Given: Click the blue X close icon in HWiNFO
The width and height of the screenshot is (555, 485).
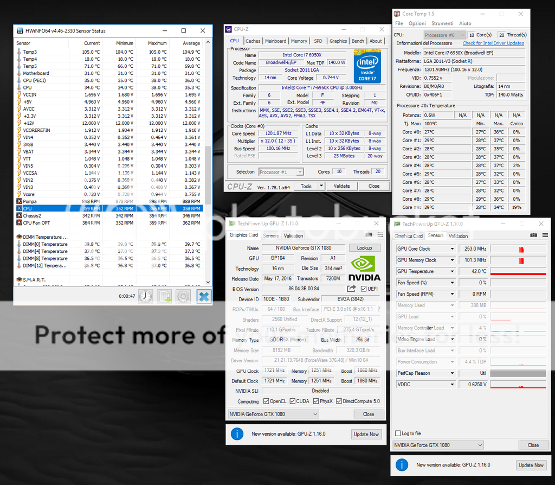Looking at the screenshot, I should tap(203, 296).
